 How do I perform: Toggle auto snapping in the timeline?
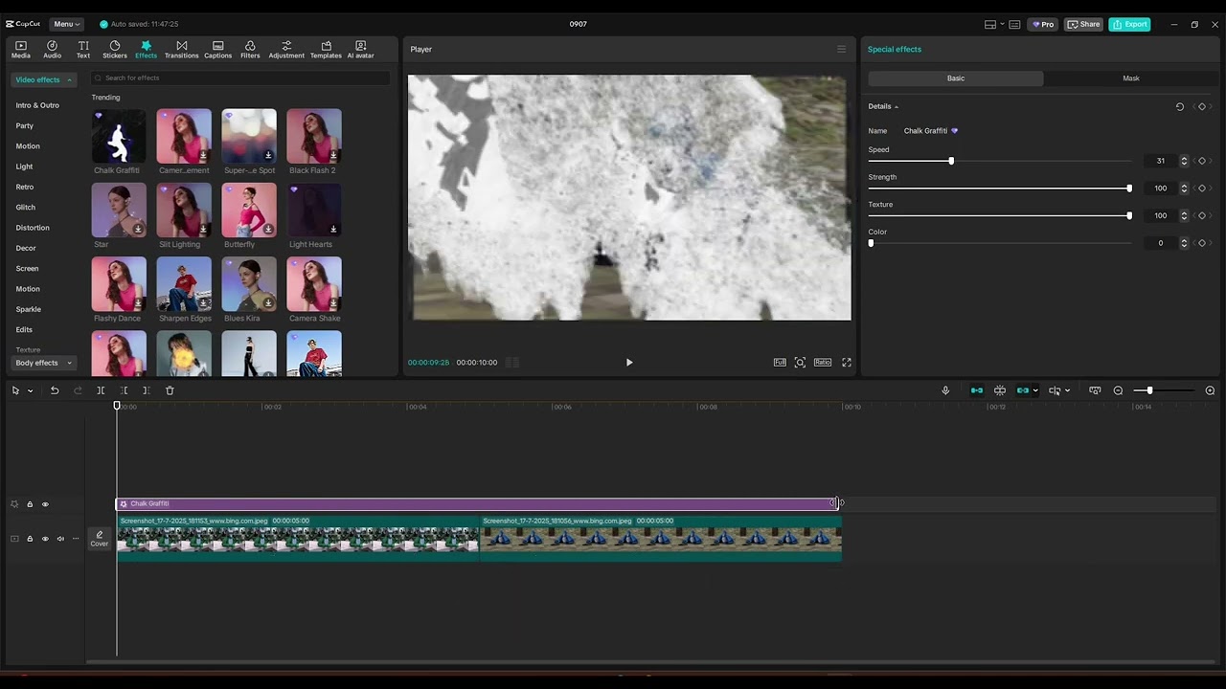(x=1000, y=390)
